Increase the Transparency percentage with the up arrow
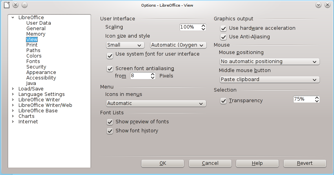 coord(317,98)
